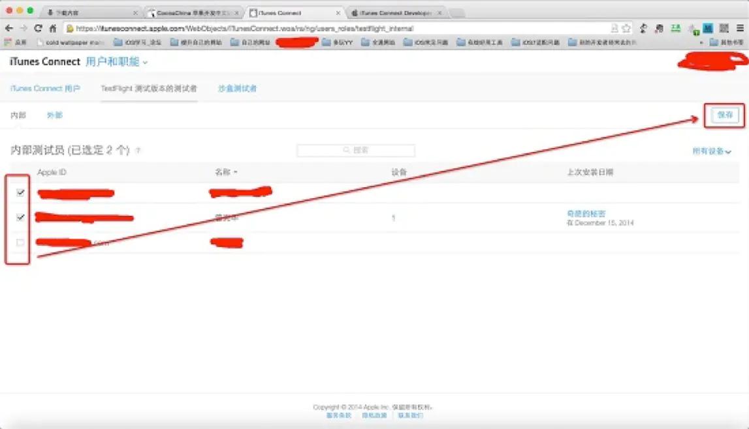Open a new browser tab

[457, 13]
